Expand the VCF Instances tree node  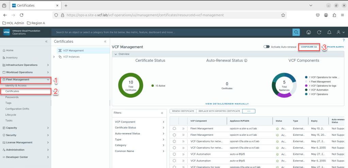tap(54, 57)
